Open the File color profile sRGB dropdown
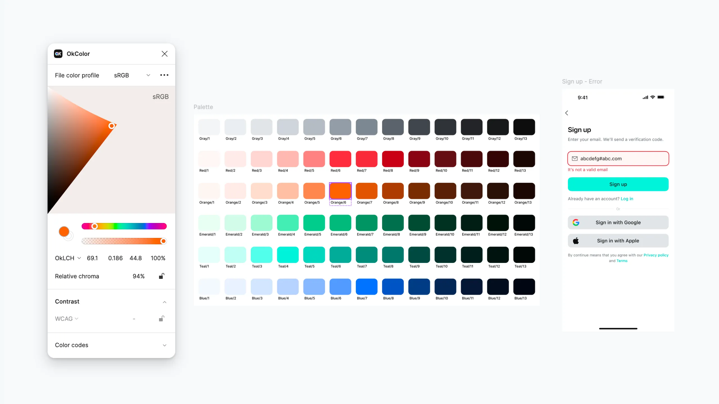Image resolution: width=719 pixels, height=404 pixels. tap(132, 75)
